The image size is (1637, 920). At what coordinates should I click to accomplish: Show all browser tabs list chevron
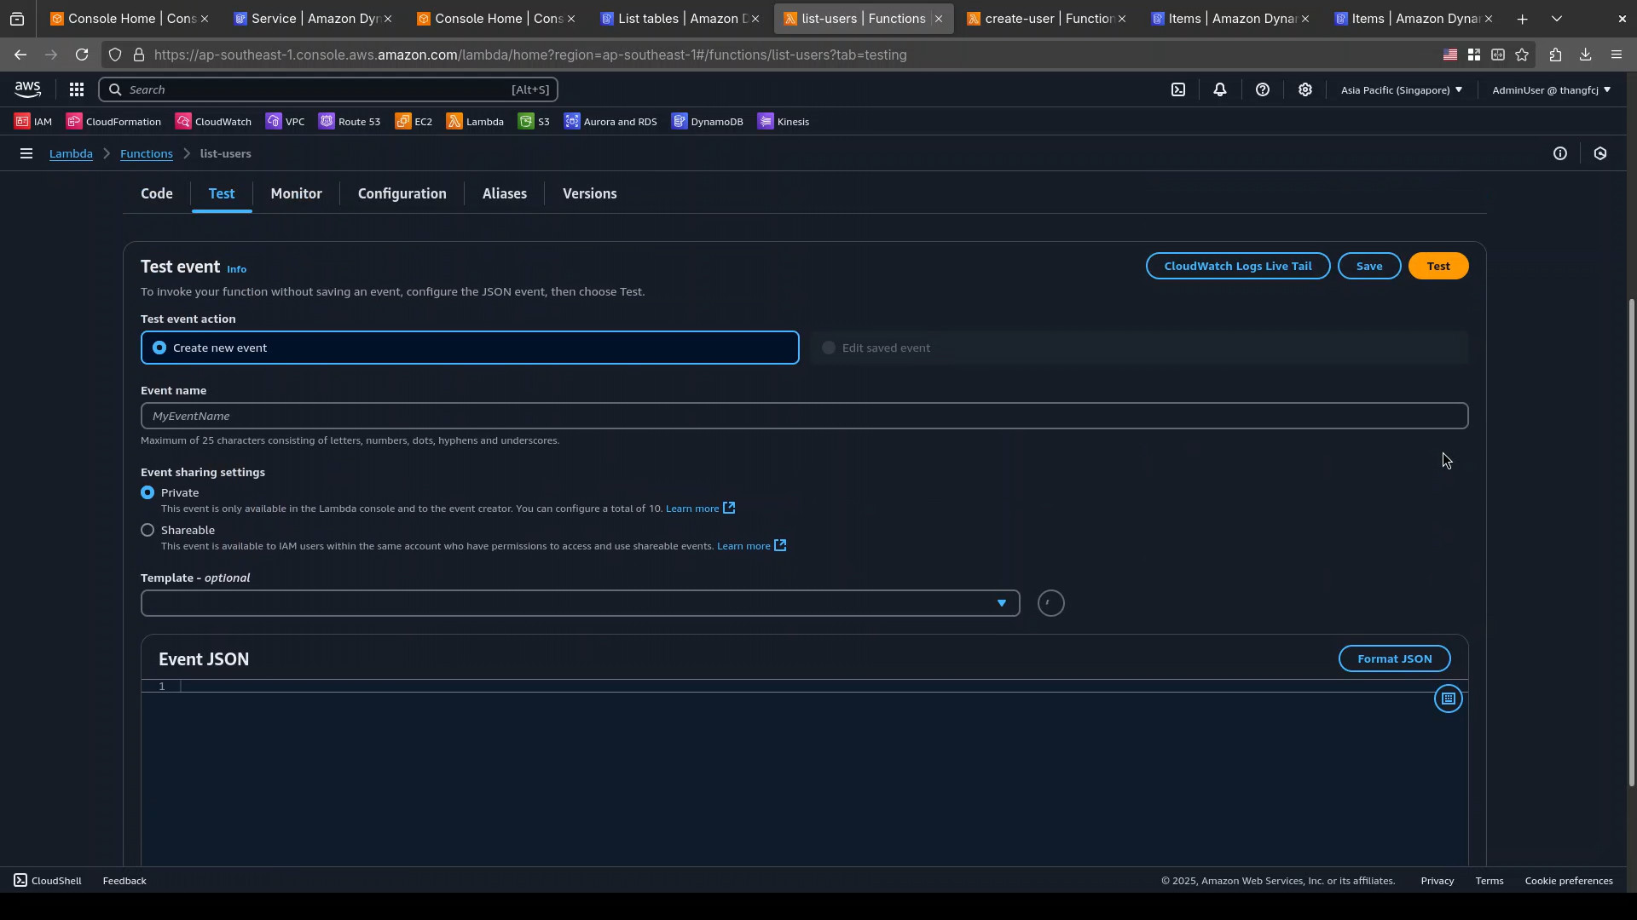click(x=1557, y=19)
